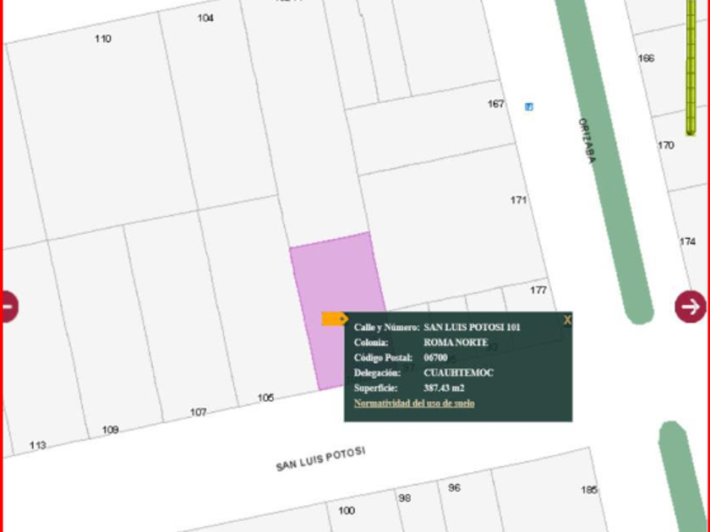Click the left pan arrow button
The height and width of the screenshot is (532, 710).
pos(7,306)
